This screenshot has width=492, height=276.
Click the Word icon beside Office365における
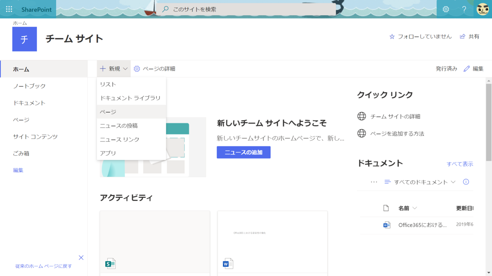[x=387, y=225]
